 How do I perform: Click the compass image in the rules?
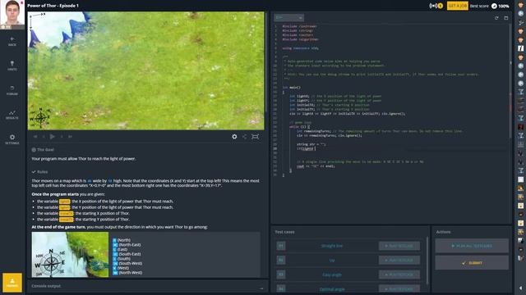70,255
